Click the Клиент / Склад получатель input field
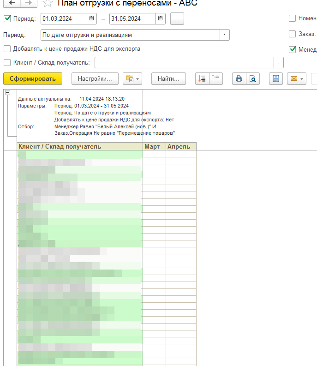This screenshot has height=366, width=317. 184,63
